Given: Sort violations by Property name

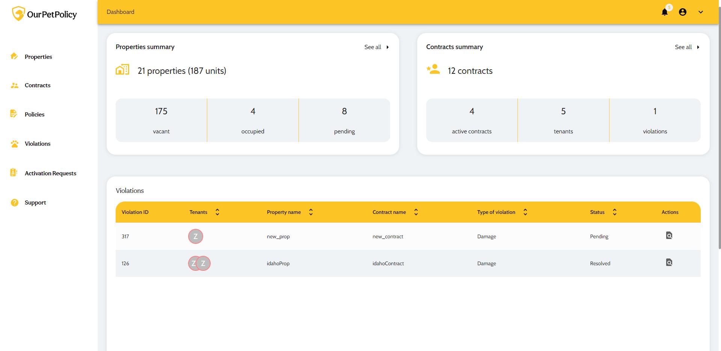Looking at the screenshot, I should click(x=311, y=212).
